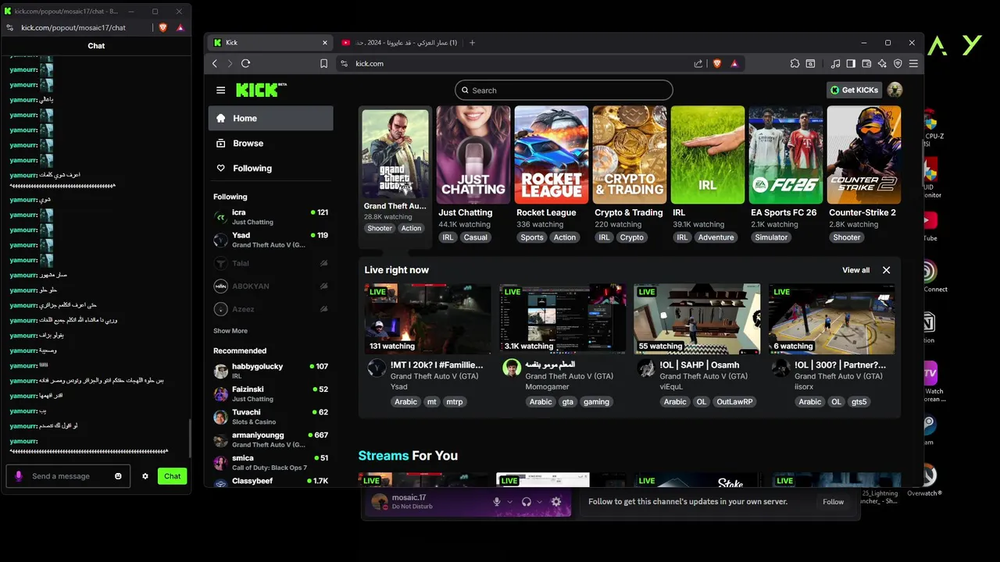Click the kick.com address bar

pos(516,63)
